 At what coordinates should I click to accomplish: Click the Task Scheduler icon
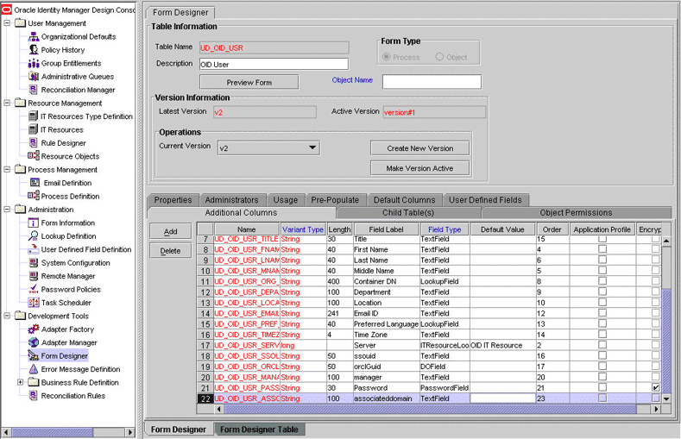(34, 303)
